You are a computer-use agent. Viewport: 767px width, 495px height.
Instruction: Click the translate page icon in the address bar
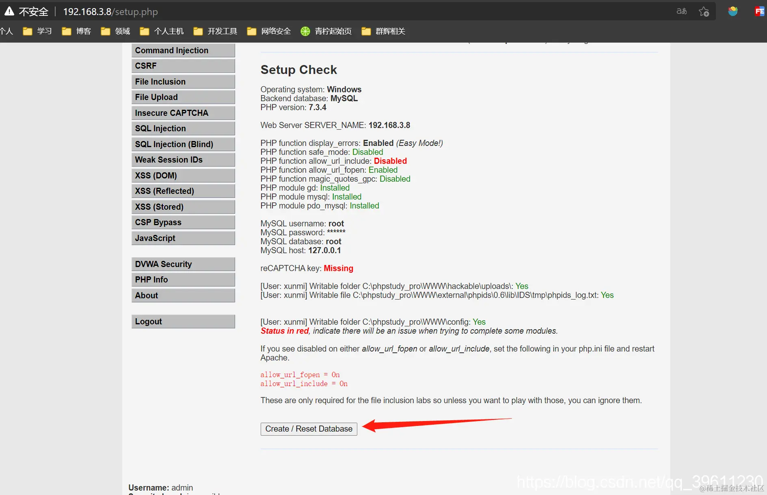(682, 11)
